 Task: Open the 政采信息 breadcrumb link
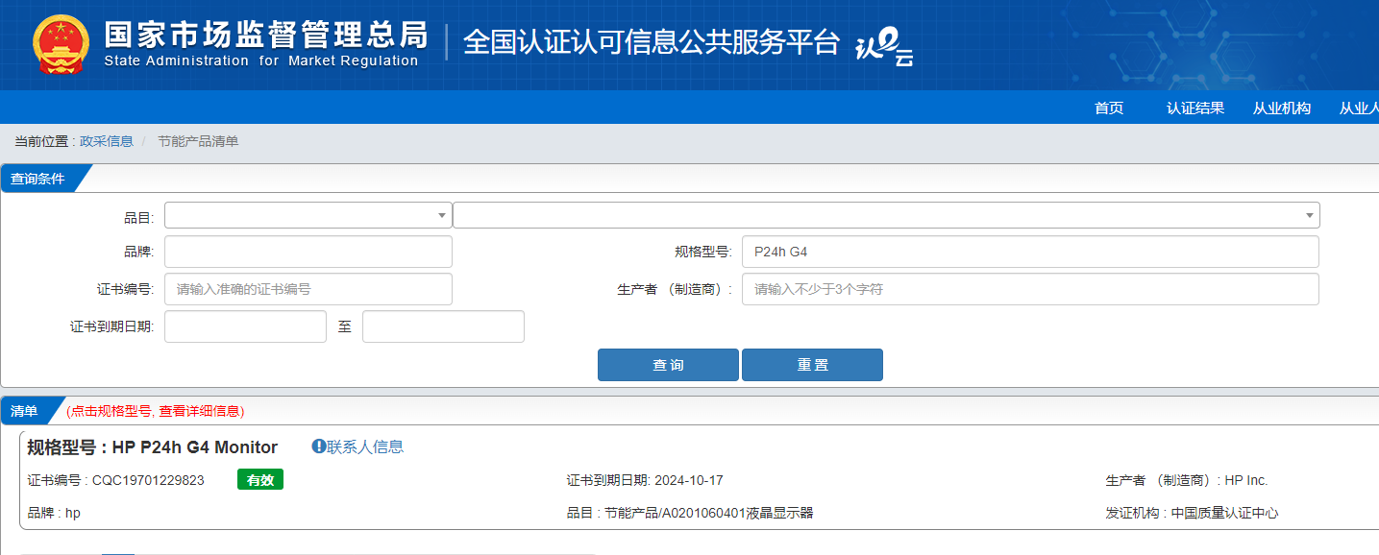(x=107, y=141)
